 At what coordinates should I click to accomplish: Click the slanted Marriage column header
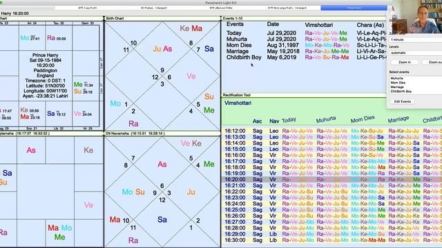(x=398, y=119)
